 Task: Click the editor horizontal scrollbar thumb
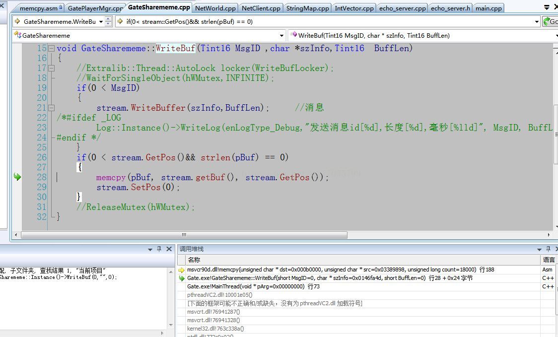[184, 235]
